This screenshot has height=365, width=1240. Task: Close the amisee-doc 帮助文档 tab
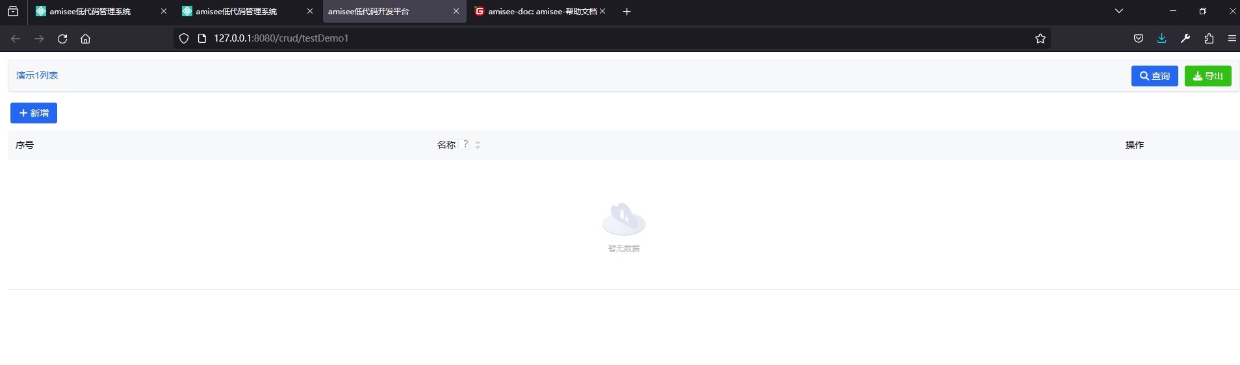(x=602, y=11)
